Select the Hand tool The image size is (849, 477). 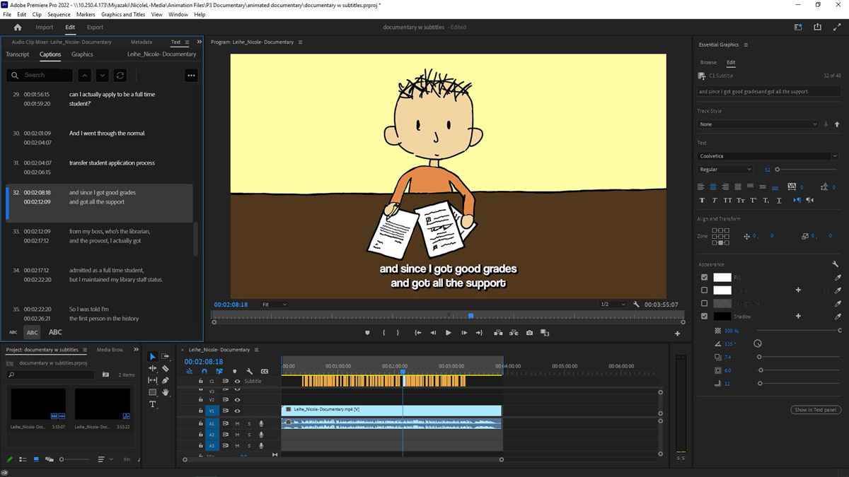coord(166,392)
